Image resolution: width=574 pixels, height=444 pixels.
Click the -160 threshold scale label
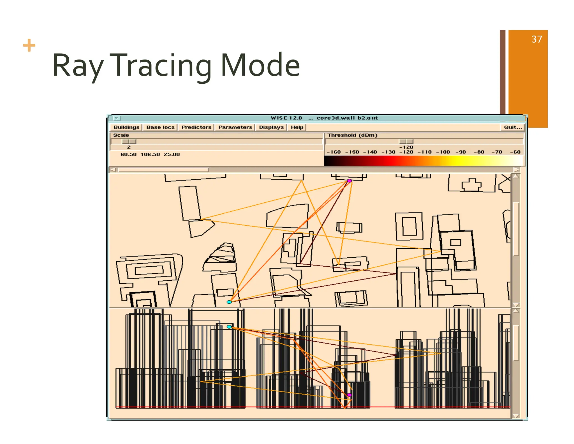click(334, 152)
